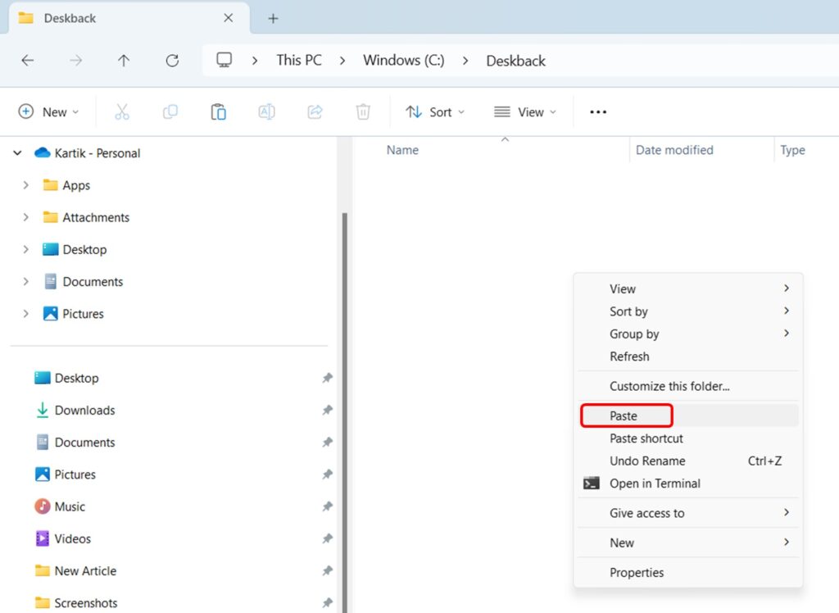Collapse the Kartik - Personal tree node
839x613 pixels.
pyautogui.click(x=17, y=153)
